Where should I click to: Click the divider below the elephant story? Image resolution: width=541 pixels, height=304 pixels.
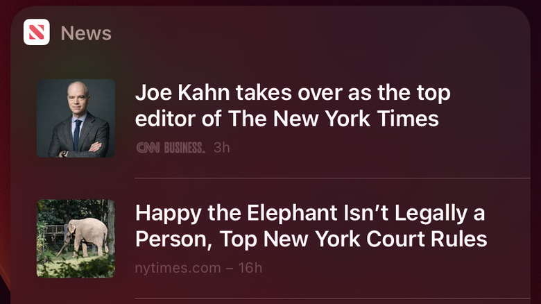(x=332, y=298)
